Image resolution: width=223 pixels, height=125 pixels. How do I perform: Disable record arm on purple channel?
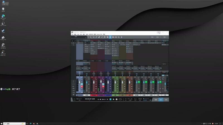(103, 86)
